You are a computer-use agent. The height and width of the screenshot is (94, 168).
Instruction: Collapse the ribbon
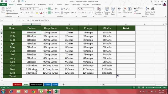coord(166,16)
